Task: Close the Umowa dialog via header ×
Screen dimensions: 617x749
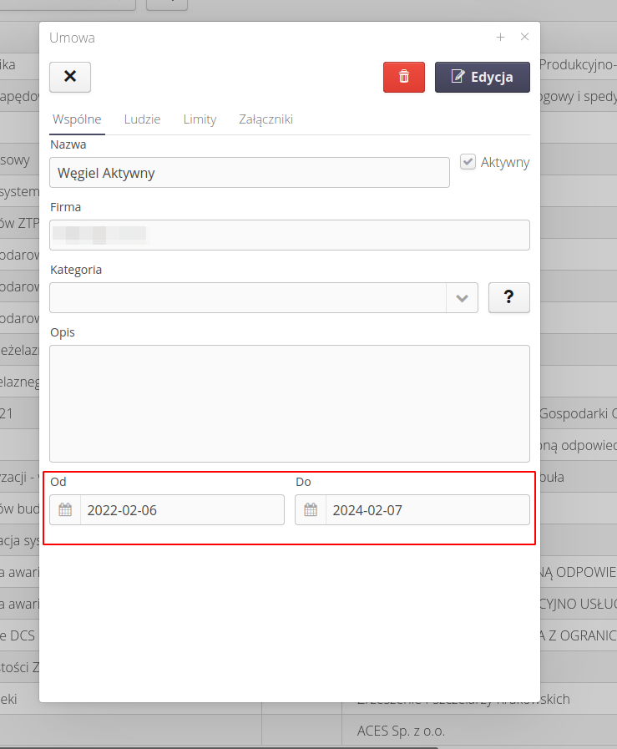Action: (524, 37)
